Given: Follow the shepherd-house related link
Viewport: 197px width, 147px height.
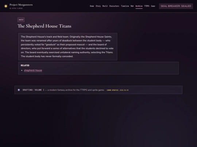Looking at the screenshot, I should click(x=33, y=70).
